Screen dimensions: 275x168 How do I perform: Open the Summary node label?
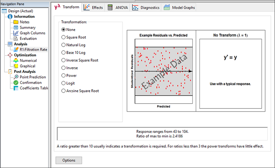pyautogui.click(x=27, y=28)
